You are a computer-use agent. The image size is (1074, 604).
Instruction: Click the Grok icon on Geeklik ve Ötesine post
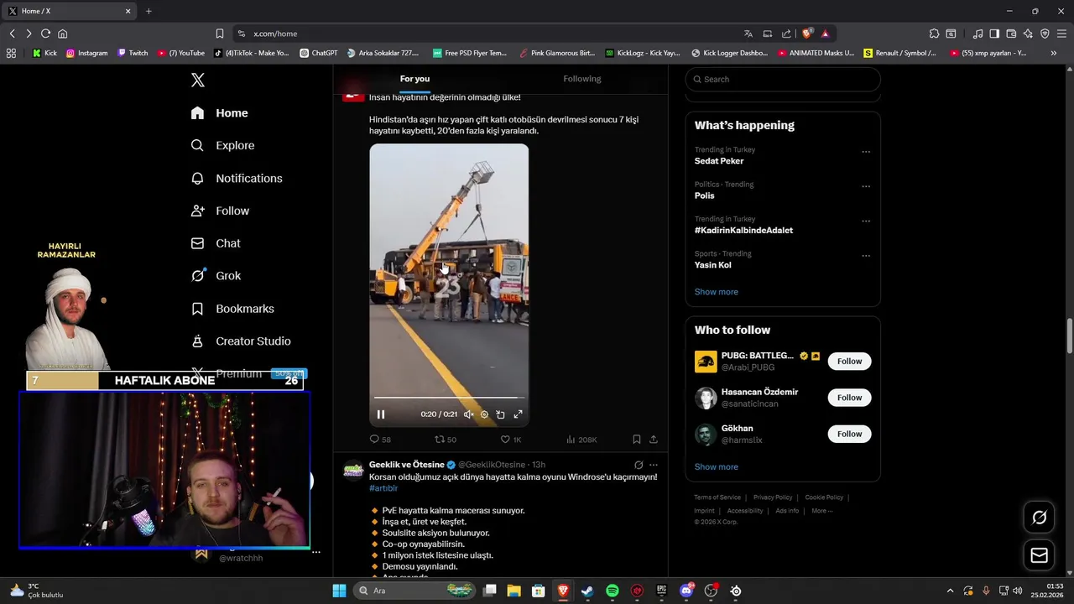639,465
